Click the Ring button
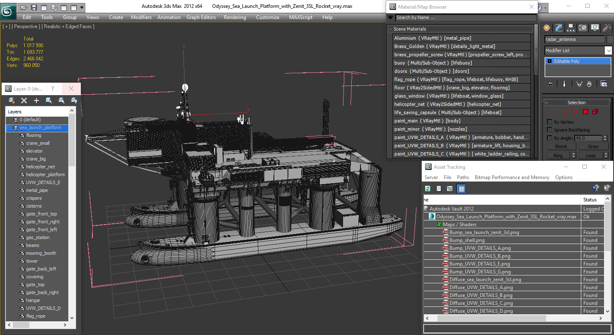This screenshot has width=614, height=335. (558, 156)
